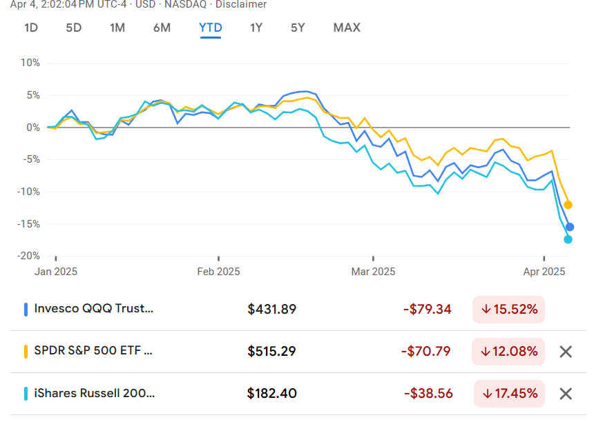Click the -20% y-axis label
Image resolution: width=603 pixels, height=422 pixels.
pos(28,256)
